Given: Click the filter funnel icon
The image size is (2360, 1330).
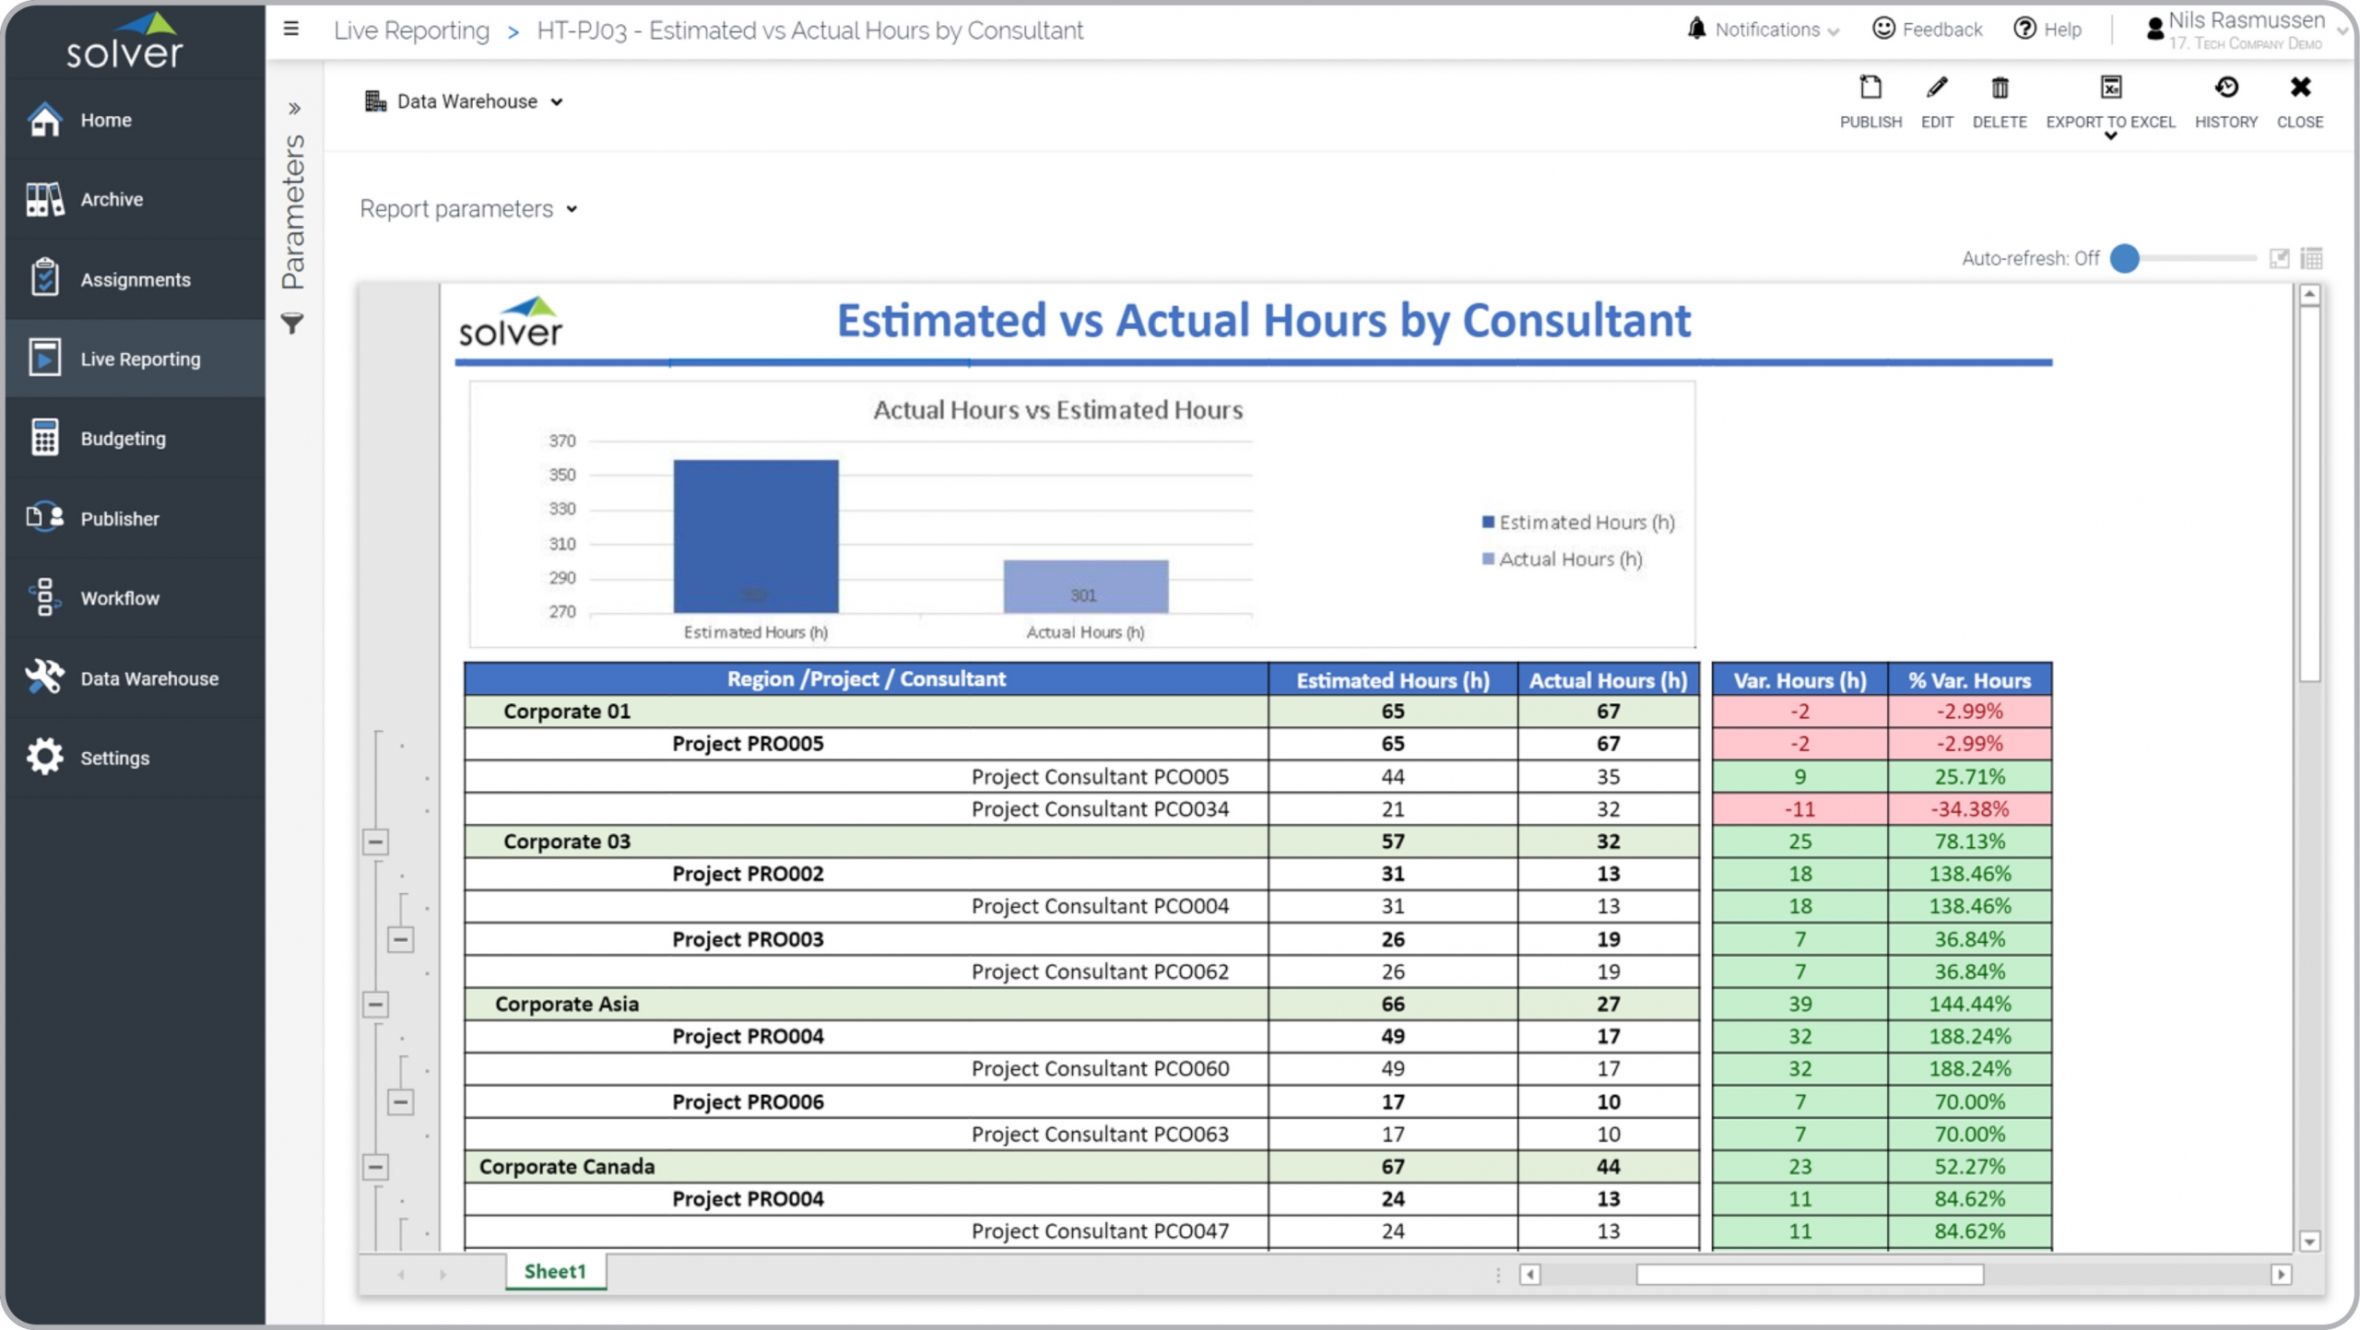Looking at the screenshot, I should click(x=292, y=324).
